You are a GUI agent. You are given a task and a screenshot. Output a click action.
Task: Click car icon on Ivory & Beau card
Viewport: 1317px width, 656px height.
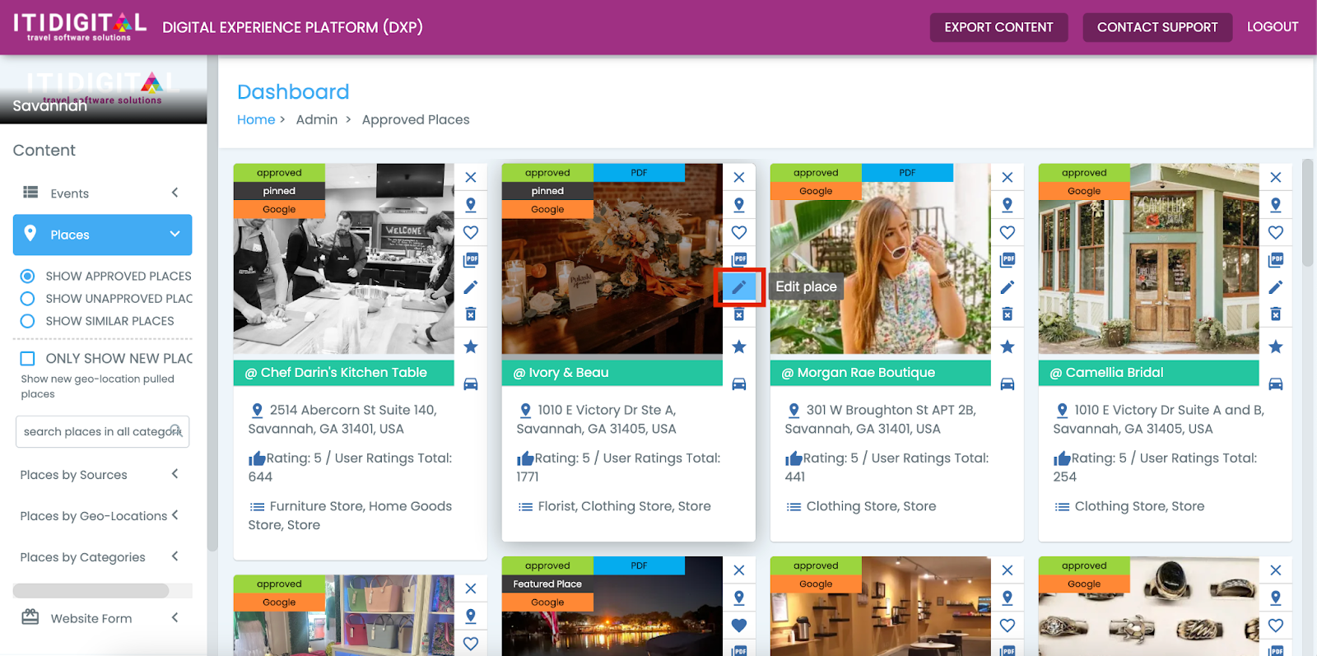[x=739, y=384]
